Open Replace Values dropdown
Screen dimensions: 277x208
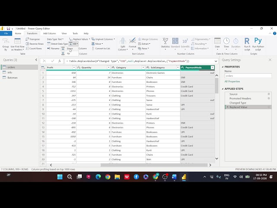pos(80,39)
